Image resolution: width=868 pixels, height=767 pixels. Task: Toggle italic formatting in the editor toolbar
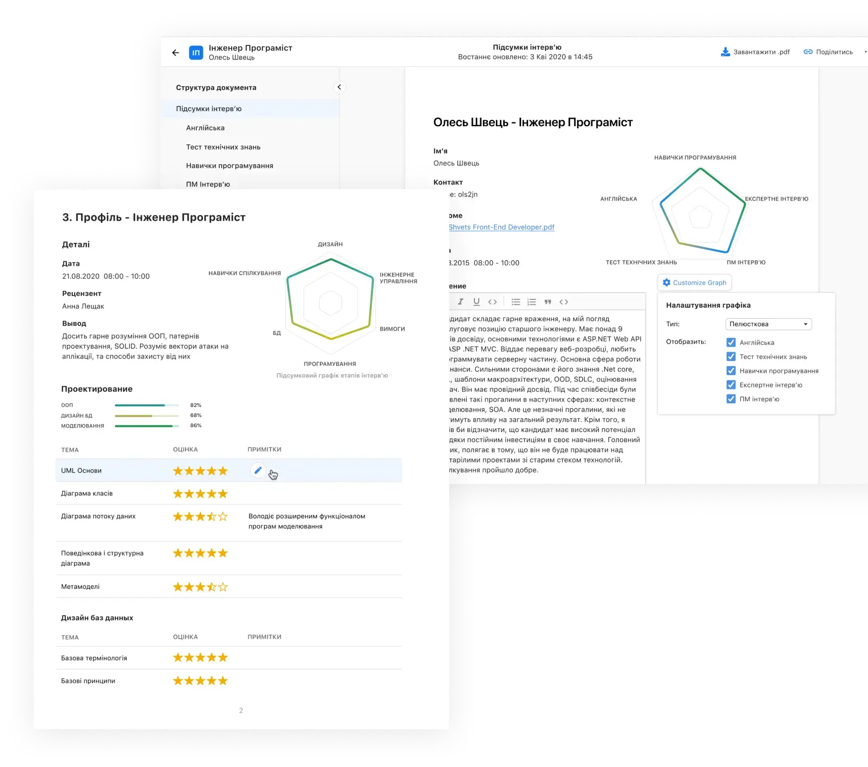point(461,302)
